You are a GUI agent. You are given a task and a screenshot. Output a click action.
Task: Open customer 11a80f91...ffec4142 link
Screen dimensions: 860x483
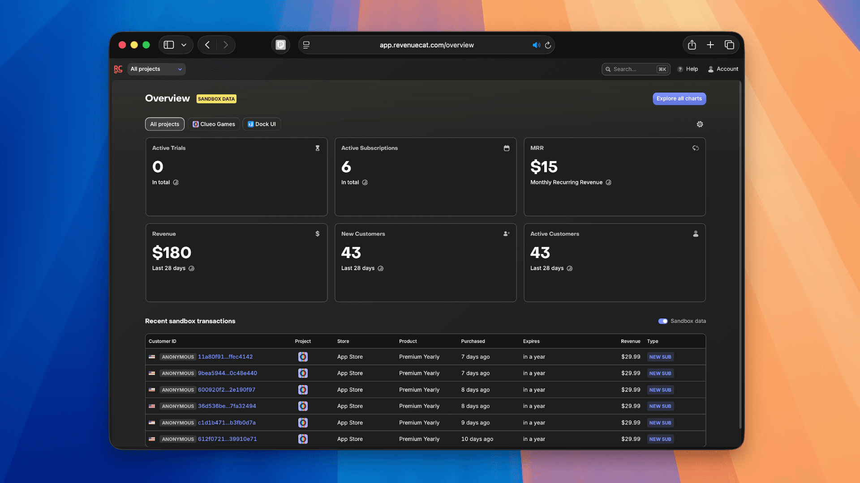[225, 357]
